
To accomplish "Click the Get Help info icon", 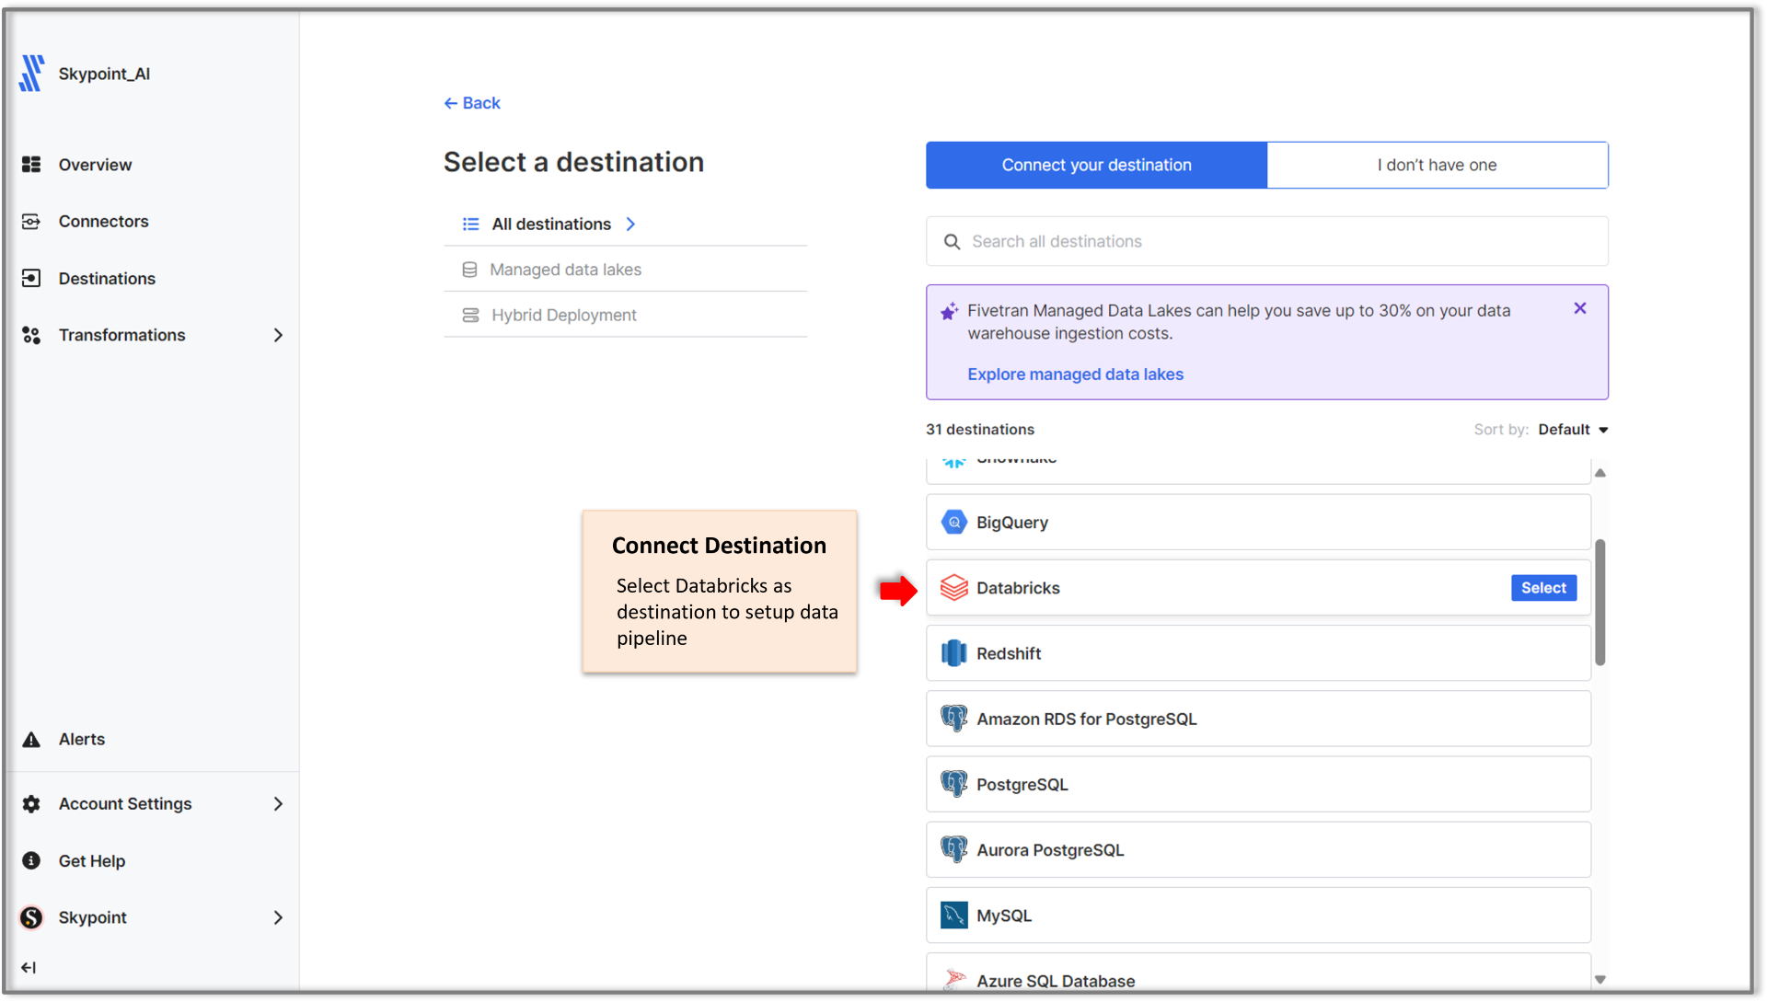I will pyautogui.click(x=31, y=861).
